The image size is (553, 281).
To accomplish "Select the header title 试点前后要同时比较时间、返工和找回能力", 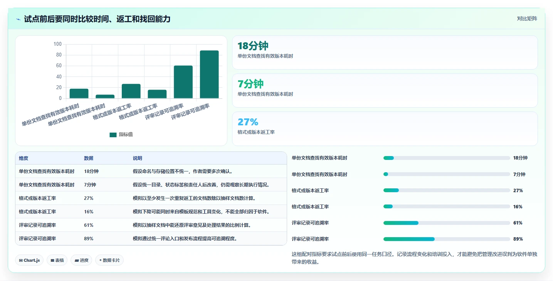I will (97, 19).
